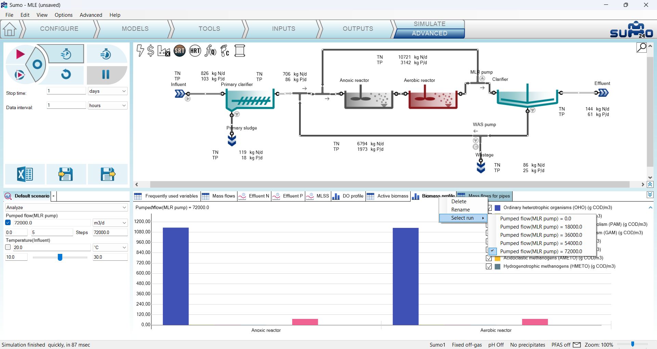Click the lightning bolt energy icon
The image size is (657, 349).
click(140, 51)
